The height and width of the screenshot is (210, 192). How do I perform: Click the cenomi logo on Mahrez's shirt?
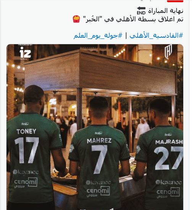click(98, 192)
